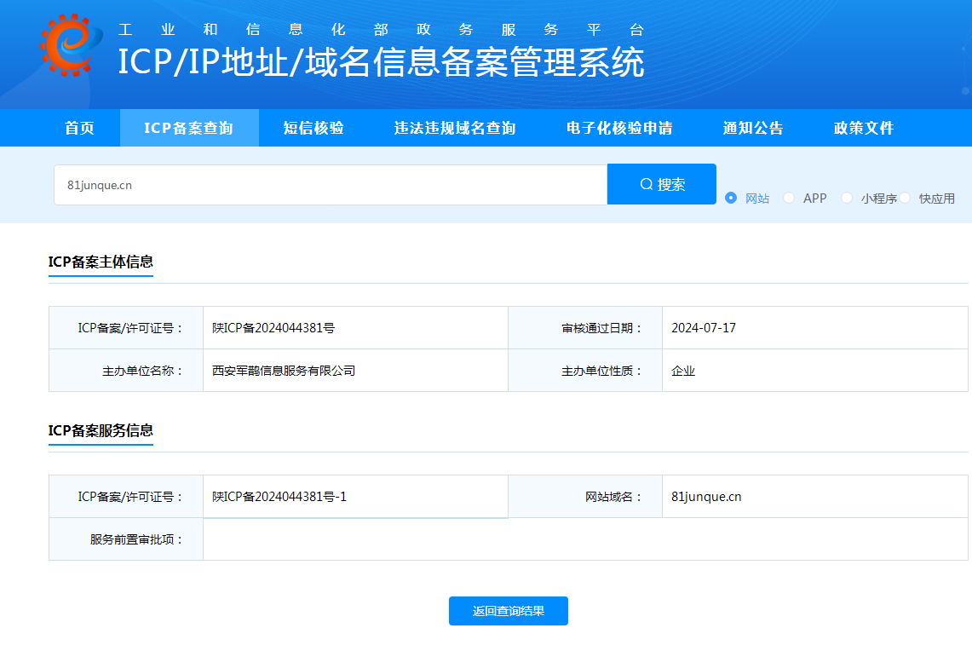Select license number 陕ICP备2024044381号
The height and width of the screenshot is (651, 972).
pyautogui.click(x=273, y=328)
